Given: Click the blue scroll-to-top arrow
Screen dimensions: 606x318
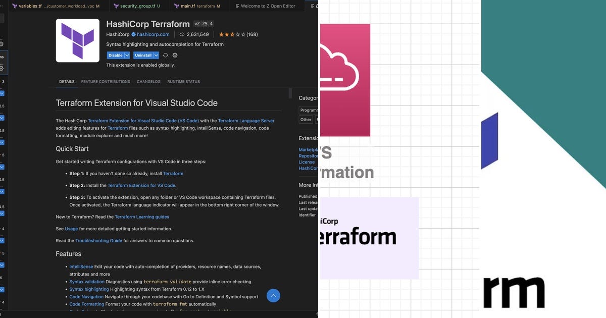Looking at the screenshot, I should [x=273, y=295].
